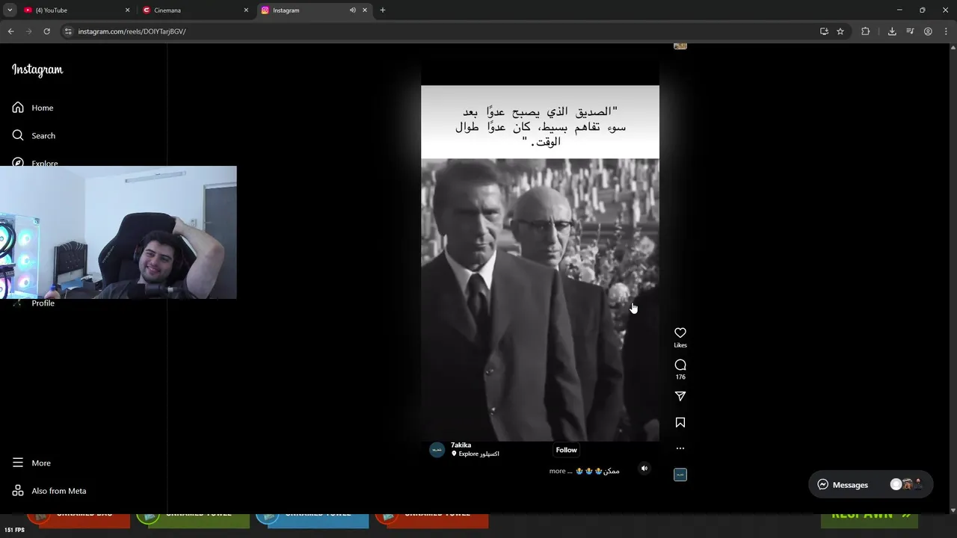Click the address bar URL
Viewport: 957px width, 538px height.
pos(132,31)
